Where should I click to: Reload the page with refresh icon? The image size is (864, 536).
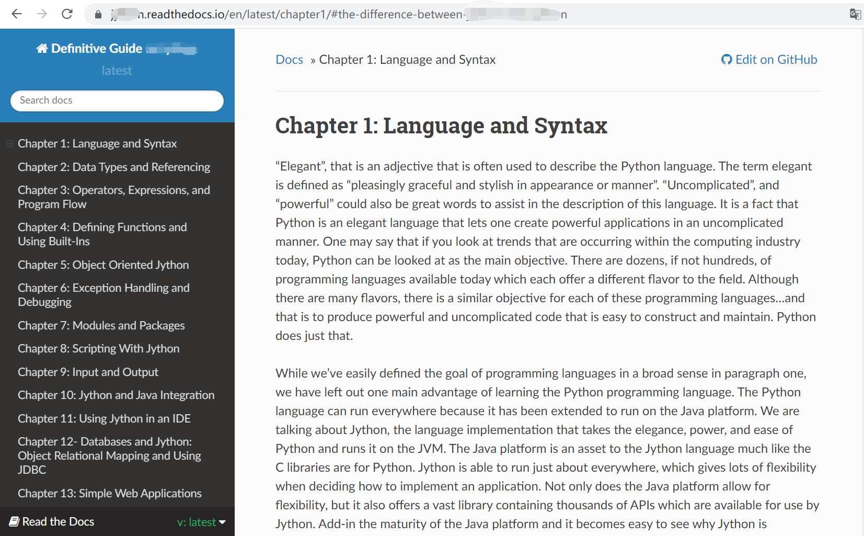(67, 14)
